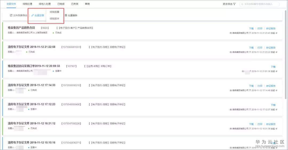The height and width of the screenshot is (150, 288).
Task: Print the 流程电子存证文件 21:22:58 document
Action: pyautogui.click(x=260, y=48)
